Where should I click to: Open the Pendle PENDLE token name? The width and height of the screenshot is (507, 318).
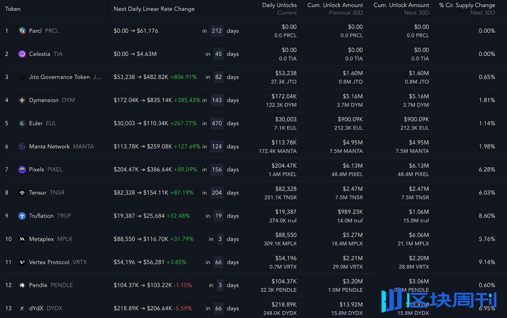tap(51, 285)
